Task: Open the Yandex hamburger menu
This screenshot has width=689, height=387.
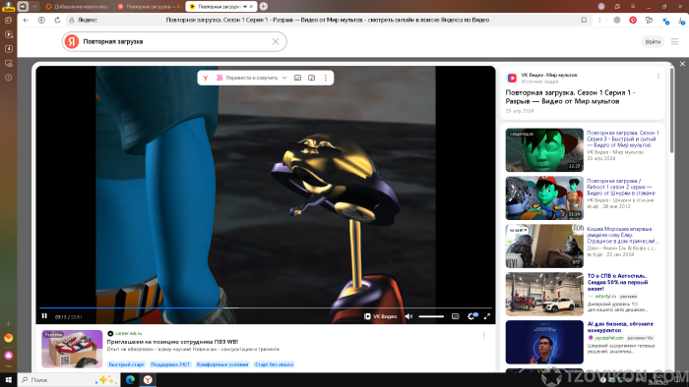Action: coord(674,41)
